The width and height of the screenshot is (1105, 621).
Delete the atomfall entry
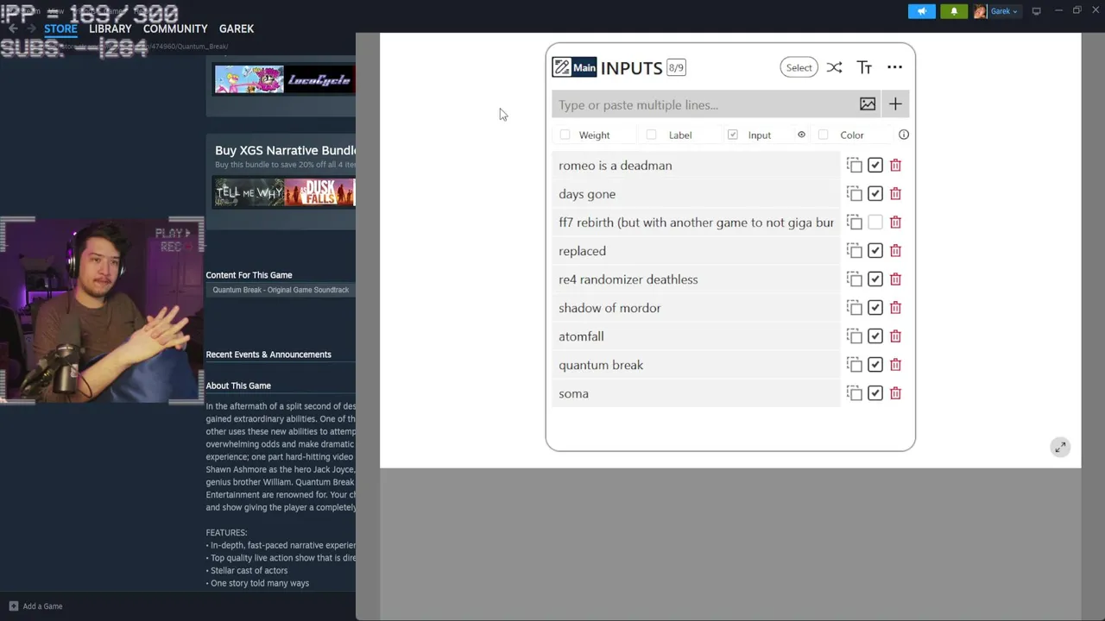click(x=895, y=336)
